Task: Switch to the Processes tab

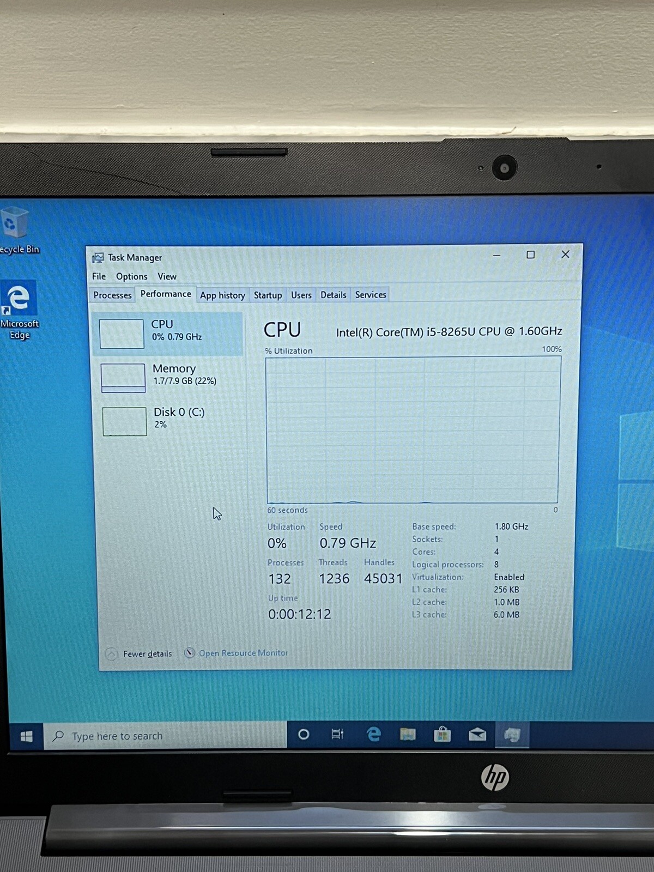Action: 112,295
